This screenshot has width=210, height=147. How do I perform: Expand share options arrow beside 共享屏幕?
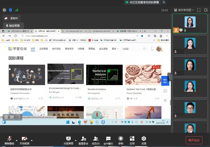[76, 140]
